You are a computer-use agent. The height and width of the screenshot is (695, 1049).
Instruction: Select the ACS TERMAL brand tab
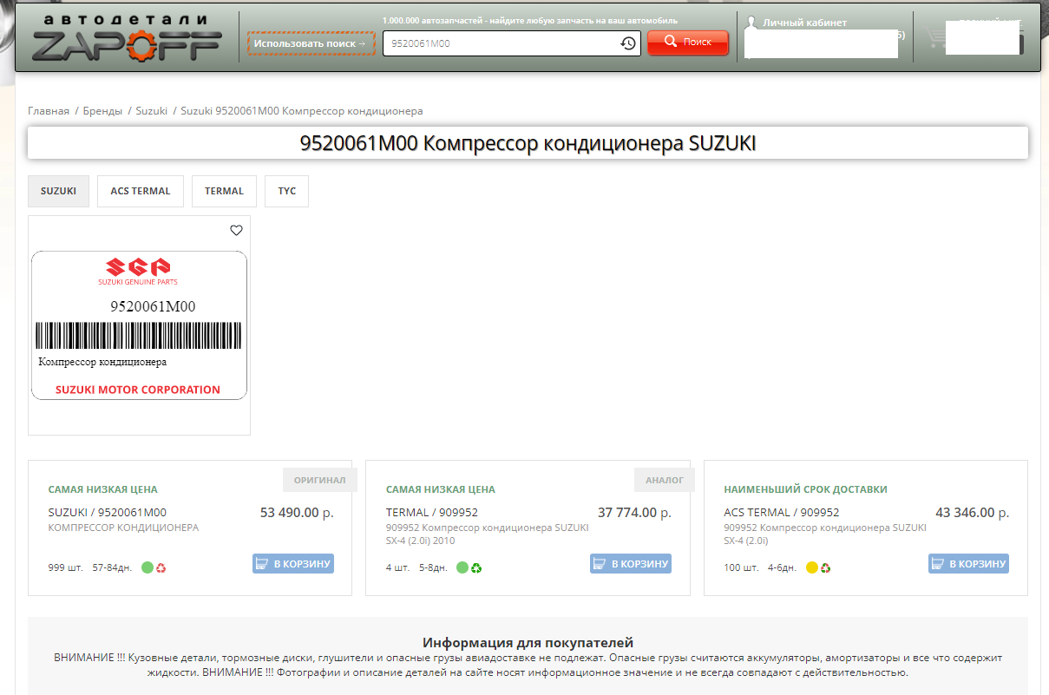coord(141,191)
